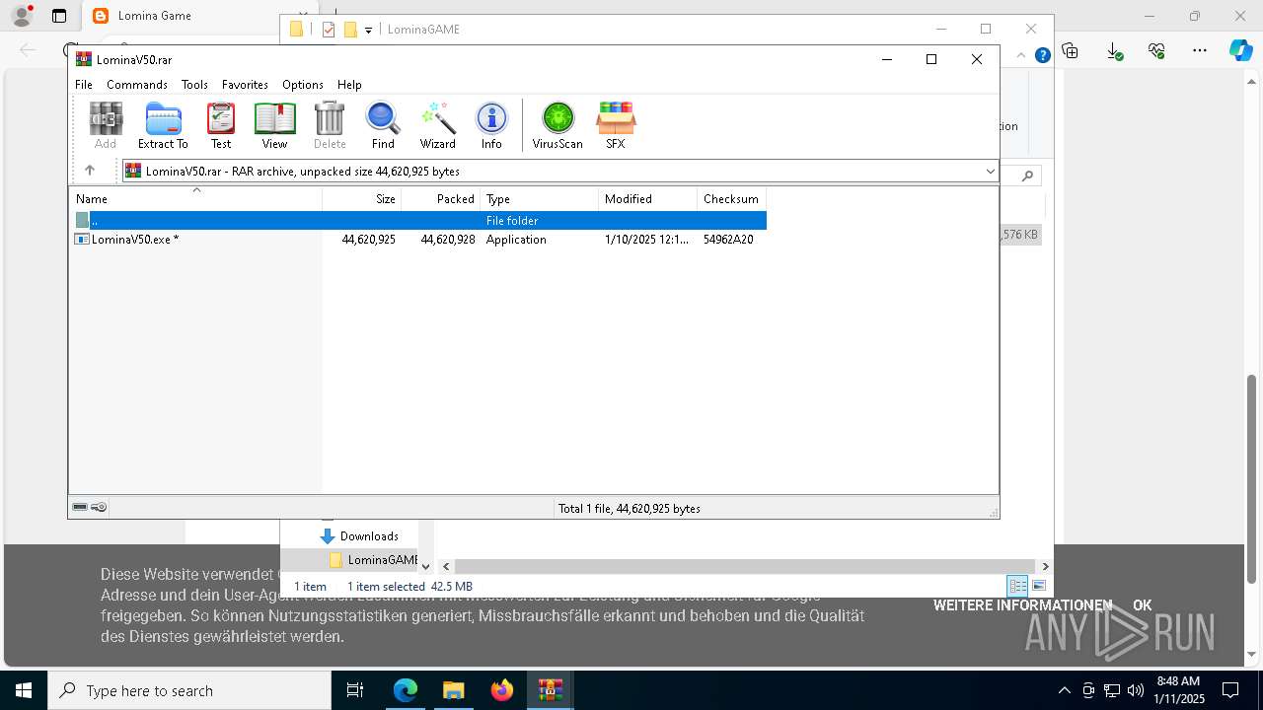Click WEITERE INFORMATIONEN cookie link
The height and width of the screenshot is (710, 1263).
click(x=1022, y=605)
